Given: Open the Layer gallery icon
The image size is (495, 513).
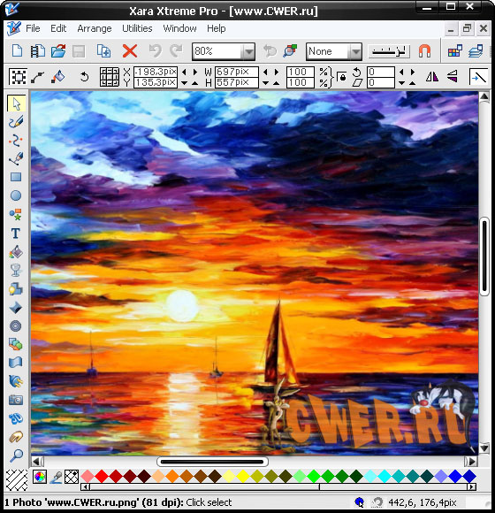Looking at the screenshot, I should point(476,51).
